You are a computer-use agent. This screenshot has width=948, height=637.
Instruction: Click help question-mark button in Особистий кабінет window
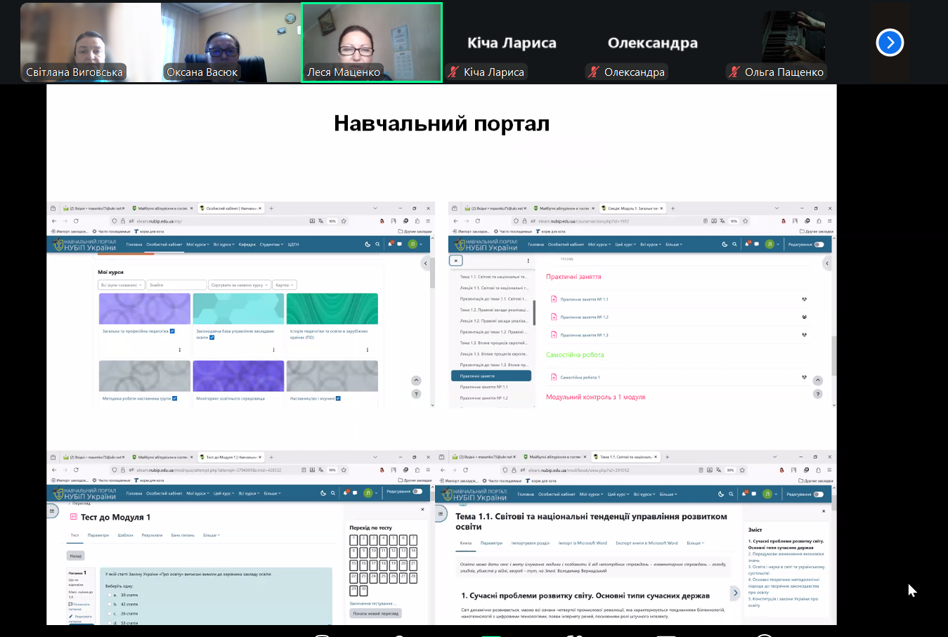(416, 394)
